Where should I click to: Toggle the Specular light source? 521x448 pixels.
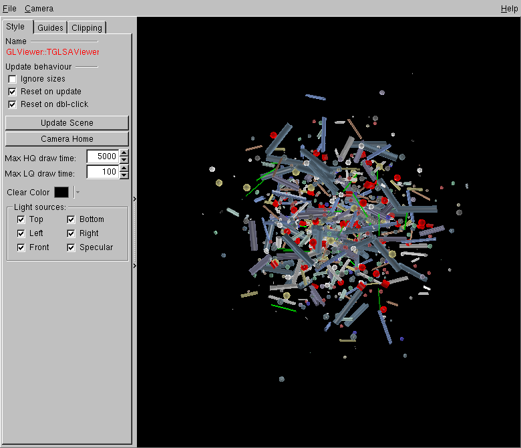click(x=71, y=247)
